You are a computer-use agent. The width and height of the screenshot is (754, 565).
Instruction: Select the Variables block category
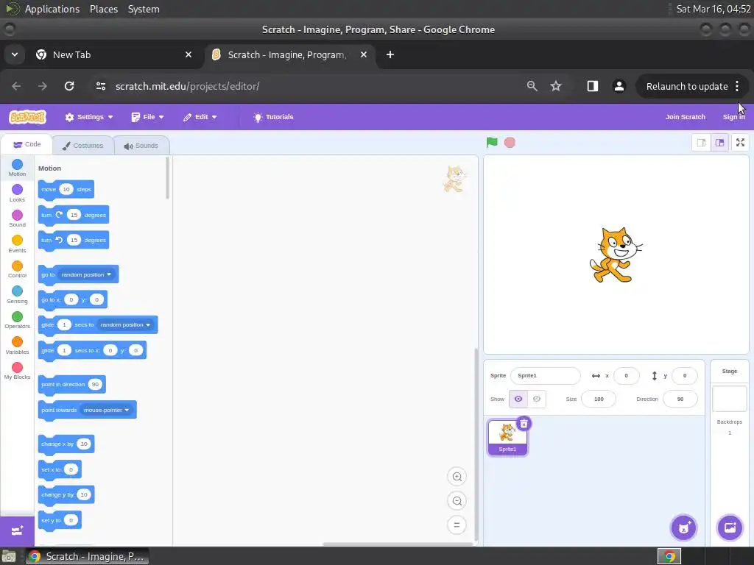(x=18, y=346)
